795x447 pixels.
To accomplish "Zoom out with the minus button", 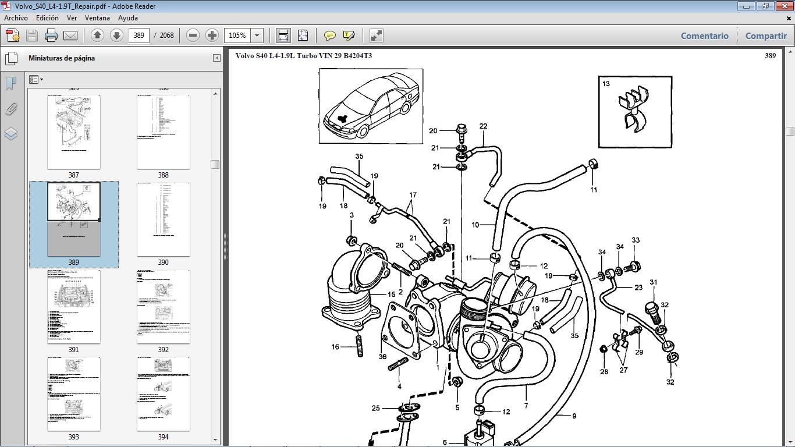I will pyautogui.click(x=193, y=36).
